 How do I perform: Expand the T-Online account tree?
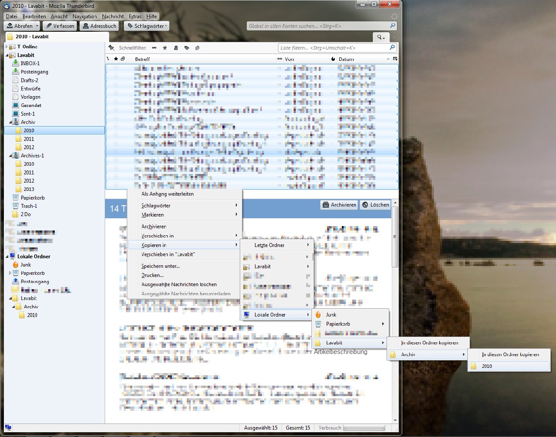coord(7,47)
